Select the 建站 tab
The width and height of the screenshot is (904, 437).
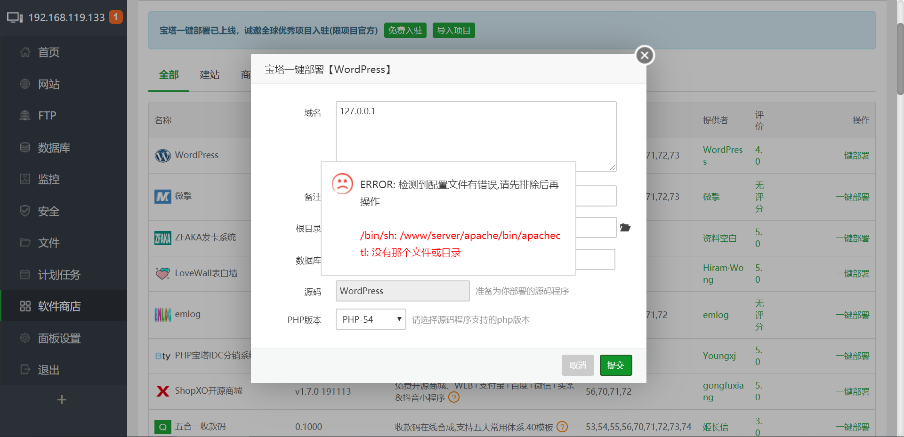210,75
